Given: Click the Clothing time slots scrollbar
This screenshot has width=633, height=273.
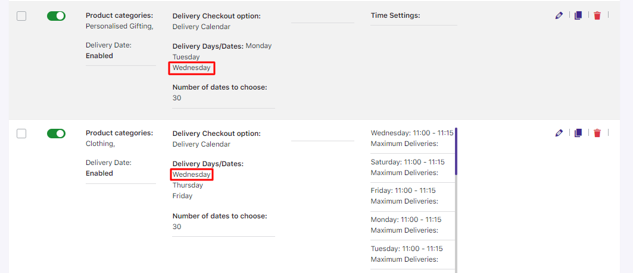Looking at the screenshot, I should (456, 151).
